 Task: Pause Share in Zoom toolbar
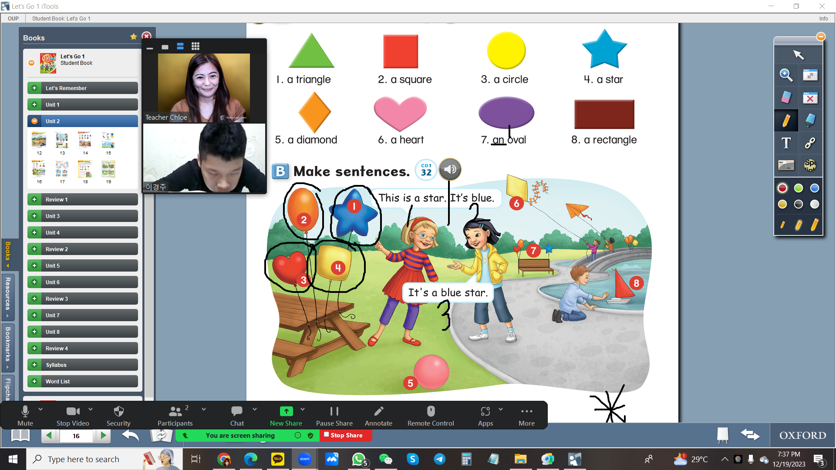tap(334, 416)
